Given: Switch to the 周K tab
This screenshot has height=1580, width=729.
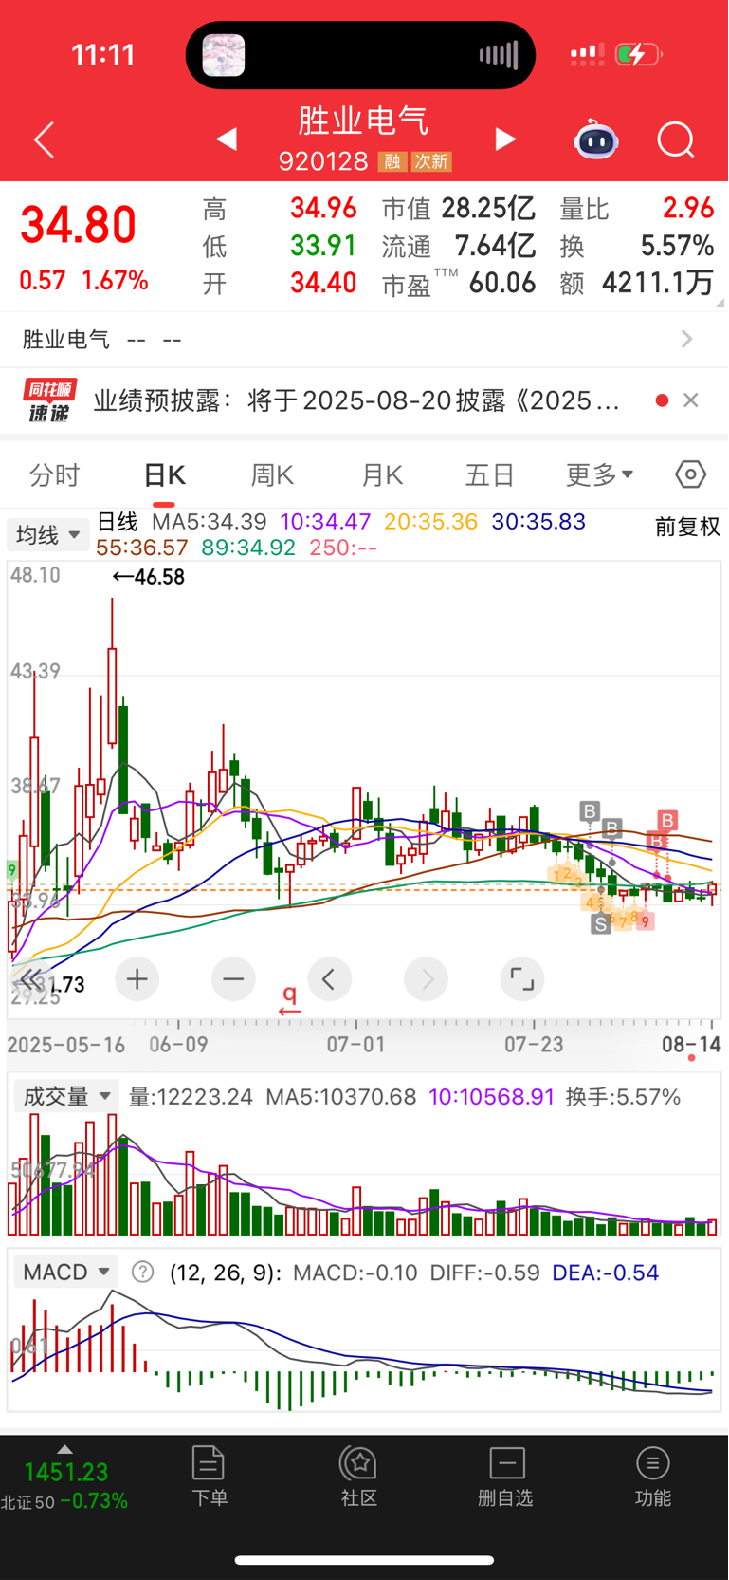Looking at the screenshot, I should click(272, 474).
